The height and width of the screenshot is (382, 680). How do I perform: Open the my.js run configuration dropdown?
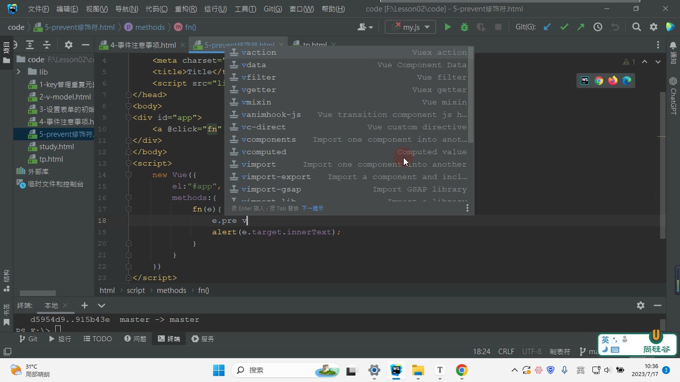pyautogui.click(x=410, y=27)
